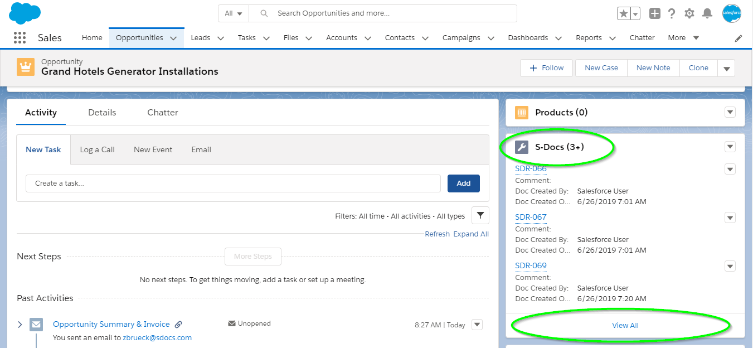Open the Dashboards tab
The height and width of the screenshot is (348, 753).
(x=528, y=38)
